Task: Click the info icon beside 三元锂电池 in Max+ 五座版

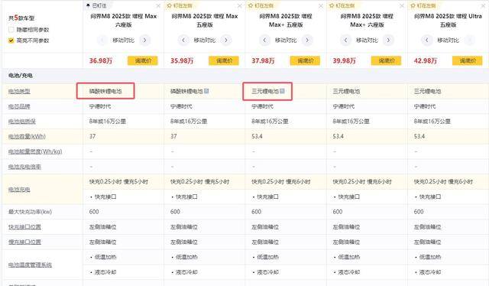Action: [282, 91]
